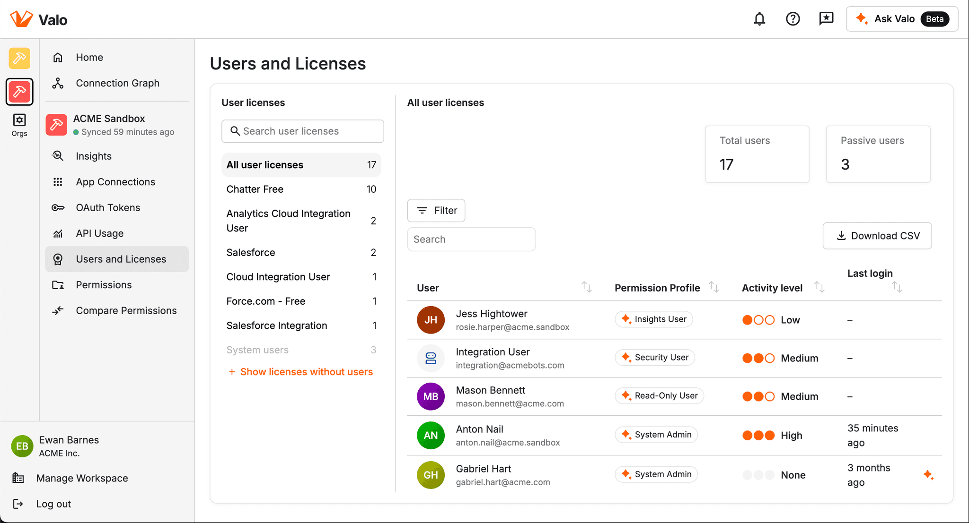Click the Compare Permissions arrows icon
Viewport: 969px width, 523px height.
[x=58, y=310]
